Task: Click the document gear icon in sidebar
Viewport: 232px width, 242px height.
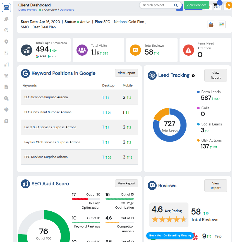Action: tap(6, 121)
